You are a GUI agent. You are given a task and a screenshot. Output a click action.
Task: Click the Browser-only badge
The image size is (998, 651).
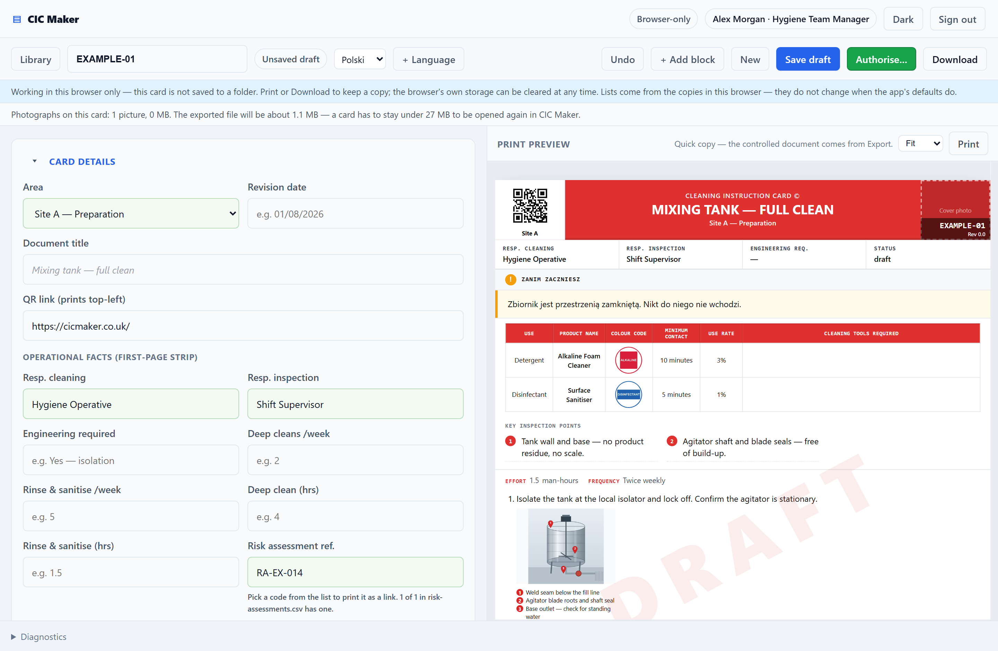tap(663, 19)
